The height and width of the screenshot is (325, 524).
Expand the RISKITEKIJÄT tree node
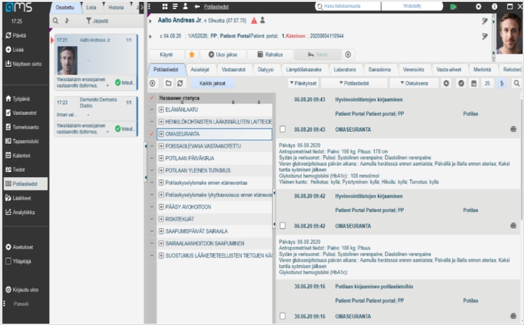[x=161, y=220]
